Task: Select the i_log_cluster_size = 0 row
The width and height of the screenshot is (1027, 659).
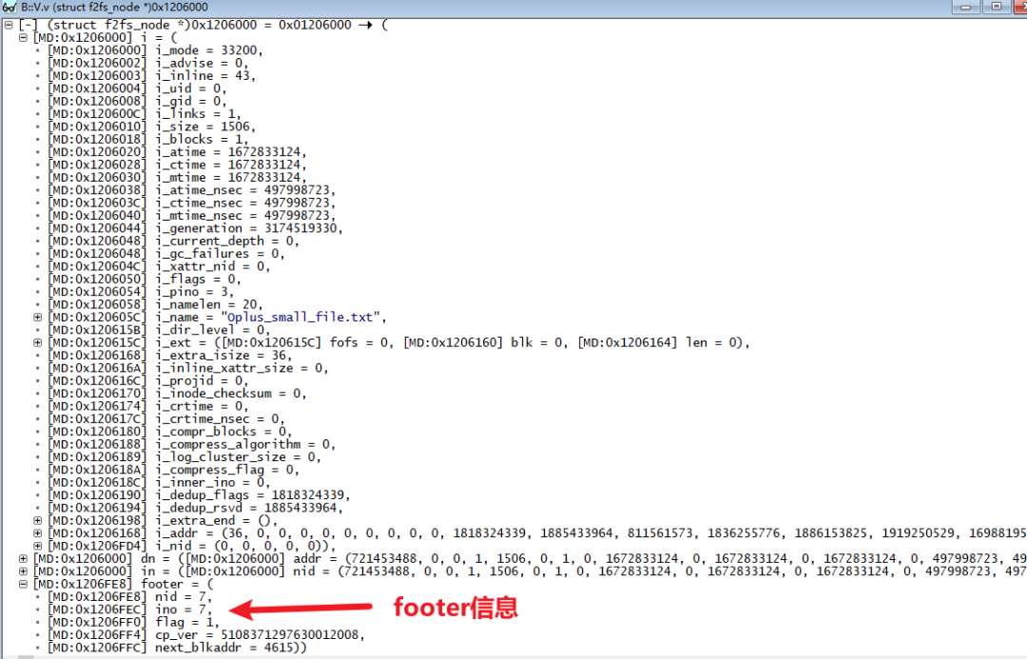Action: (184, 457)
